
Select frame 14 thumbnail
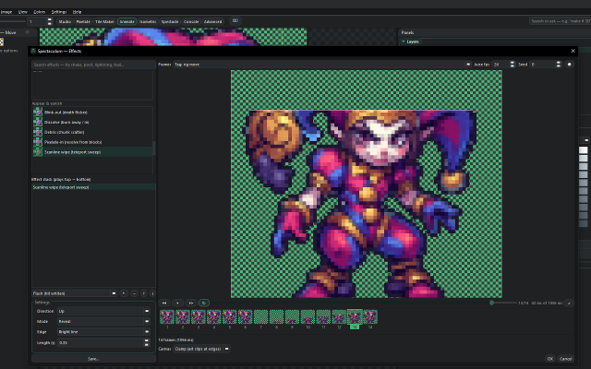[x=370, y=317]
